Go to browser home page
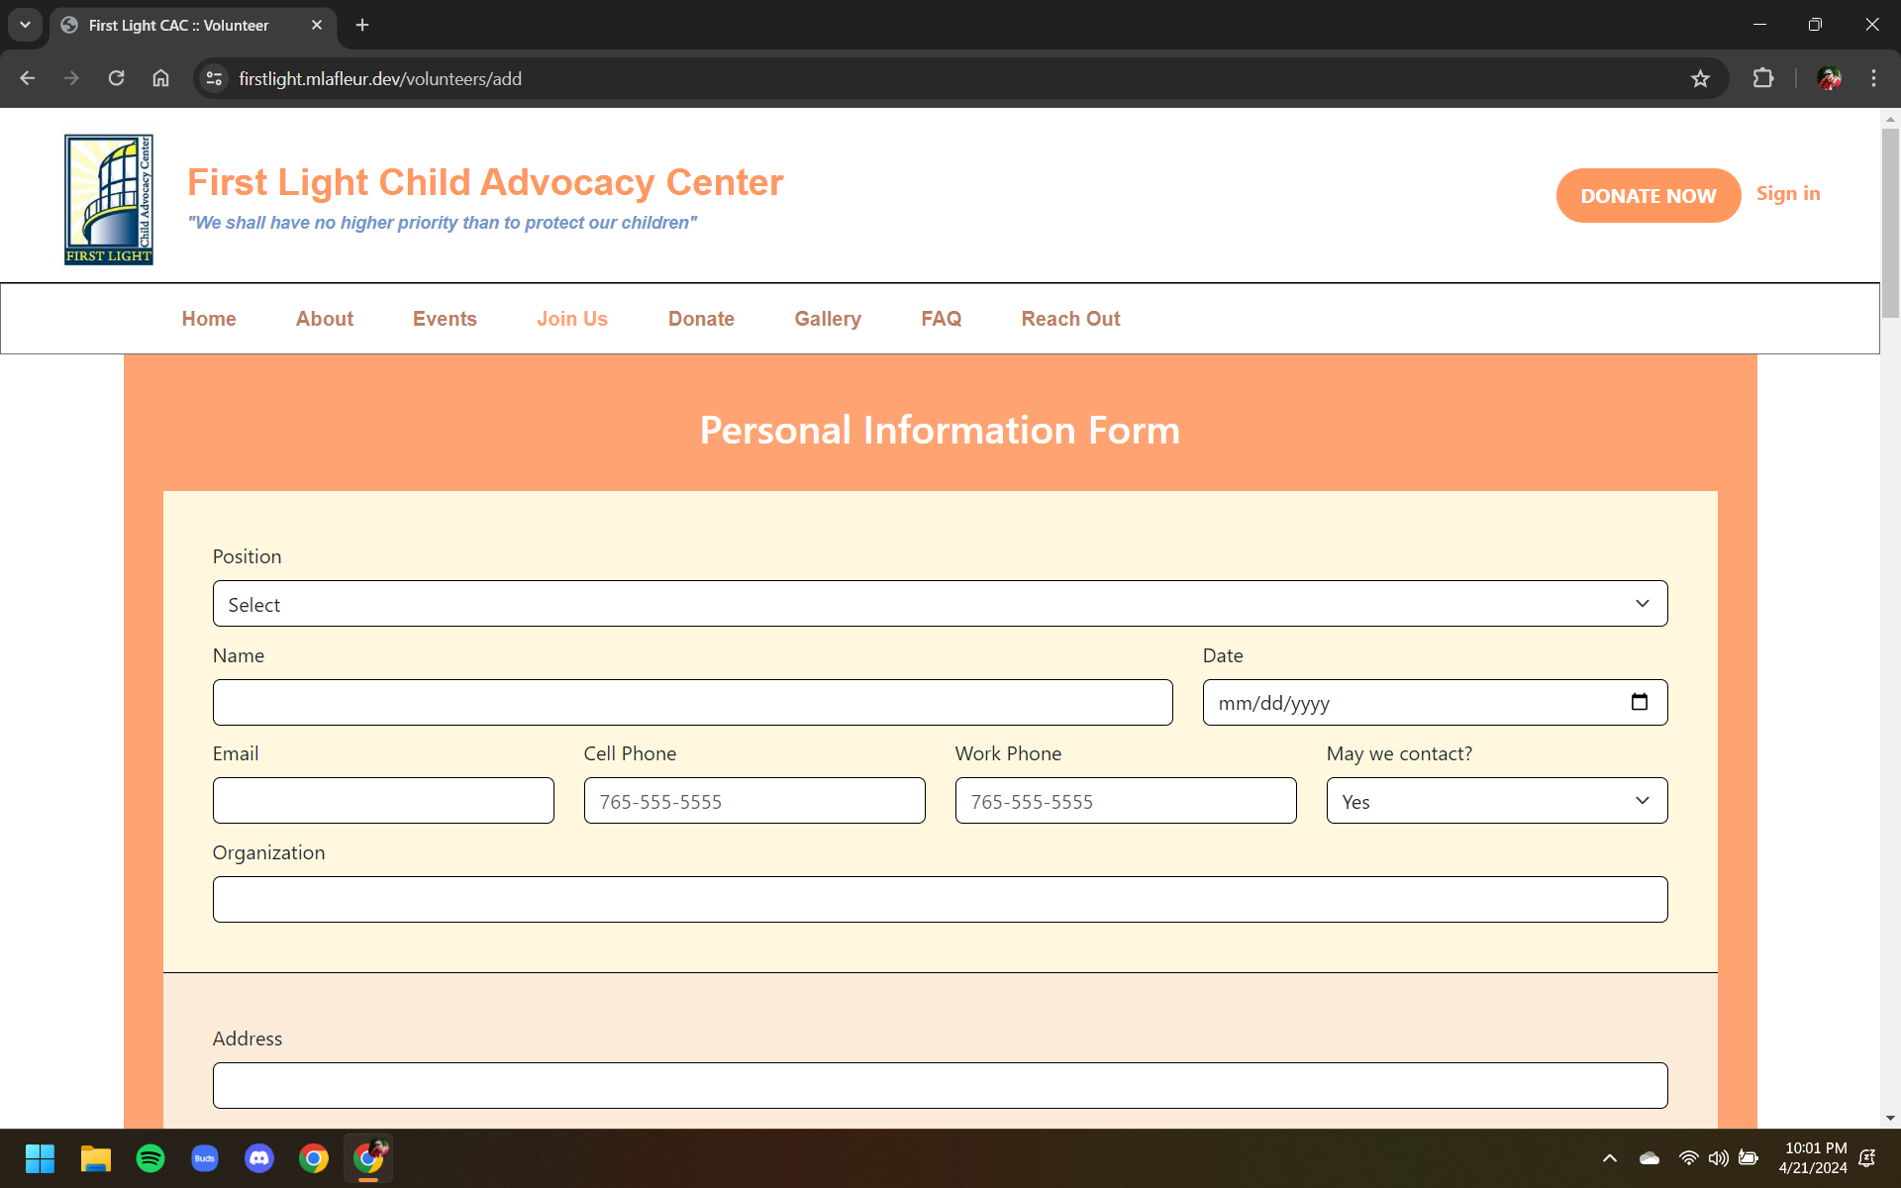1901x1188 pixels. (x=160, y=79)
